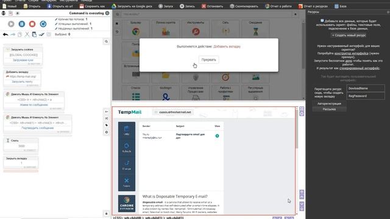Click the scissors cut icon
Screen dimensions: 390x219
(27, 34)
